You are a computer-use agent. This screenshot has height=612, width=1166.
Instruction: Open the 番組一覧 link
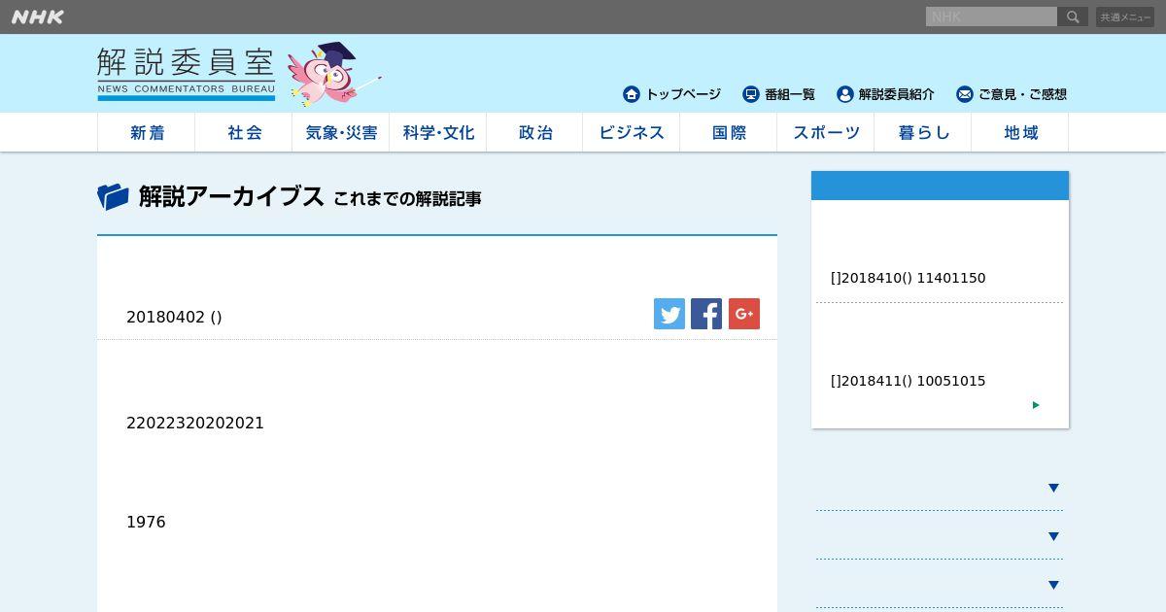click(790, 94)
